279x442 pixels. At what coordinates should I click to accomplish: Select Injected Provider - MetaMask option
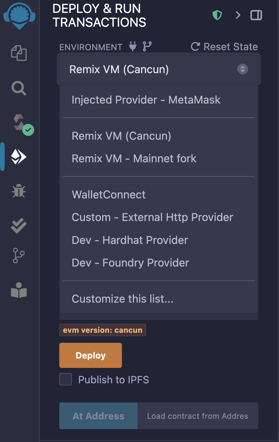(146, 100)
